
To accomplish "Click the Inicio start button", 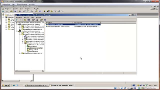I will (x=6, y=85).
